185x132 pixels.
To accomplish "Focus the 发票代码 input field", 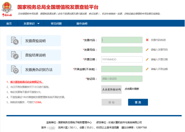I will (122, 40).
